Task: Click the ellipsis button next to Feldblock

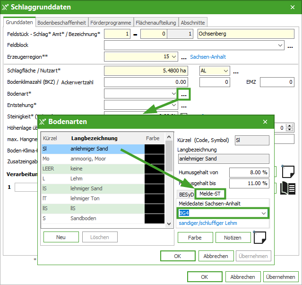Action: click(x=291, y=46)
